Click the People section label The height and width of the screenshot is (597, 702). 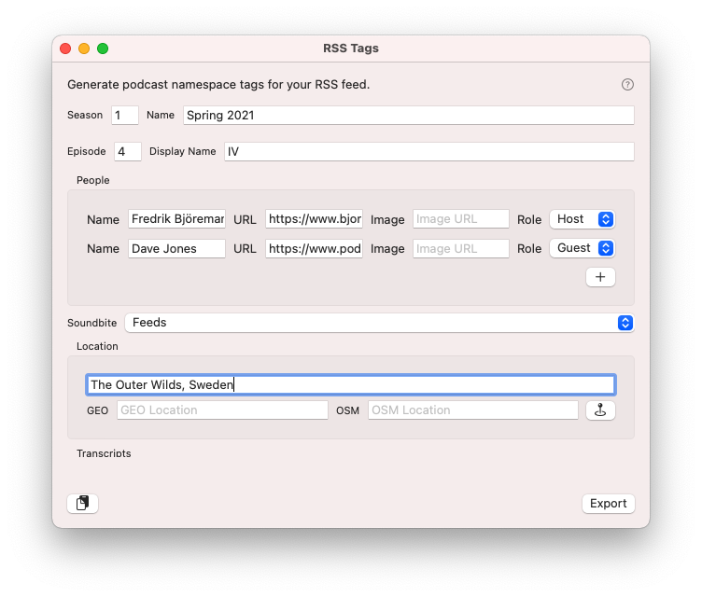click(93, 180)
